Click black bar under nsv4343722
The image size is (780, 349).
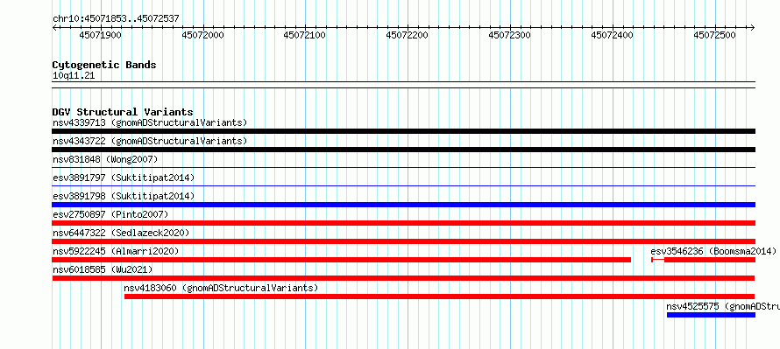pyautogui.click(x=403, y=150)
